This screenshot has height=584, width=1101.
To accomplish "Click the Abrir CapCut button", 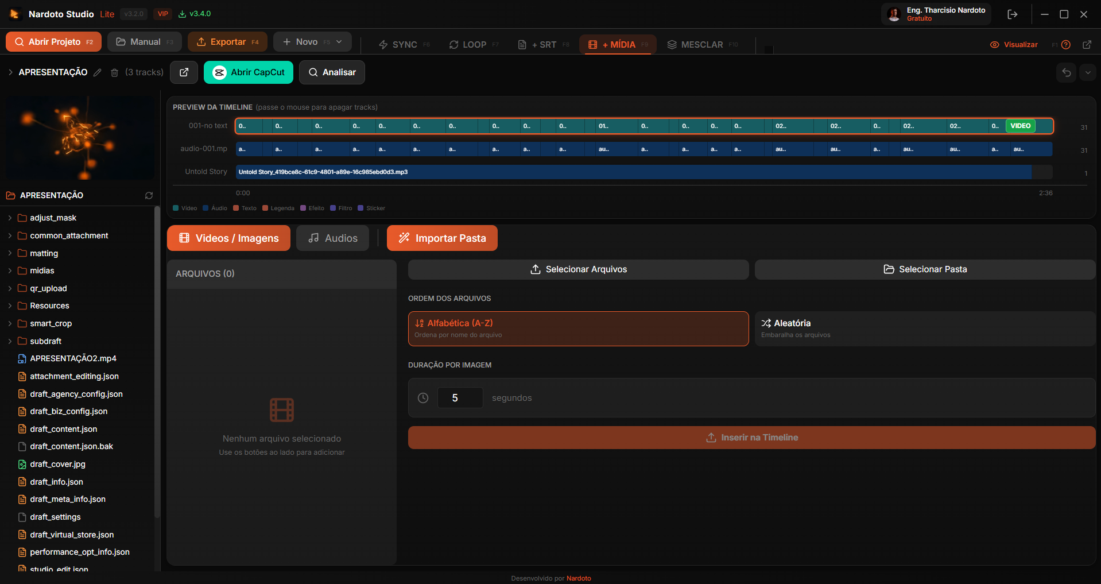I will [248, 72].
